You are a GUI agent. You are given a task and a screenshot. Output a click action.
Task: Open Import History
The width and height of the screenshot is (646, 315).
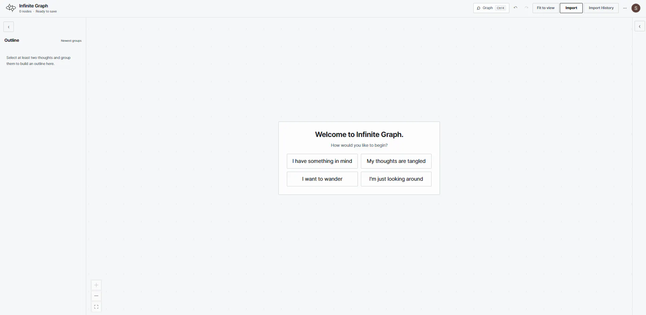(x=601, y=8)
